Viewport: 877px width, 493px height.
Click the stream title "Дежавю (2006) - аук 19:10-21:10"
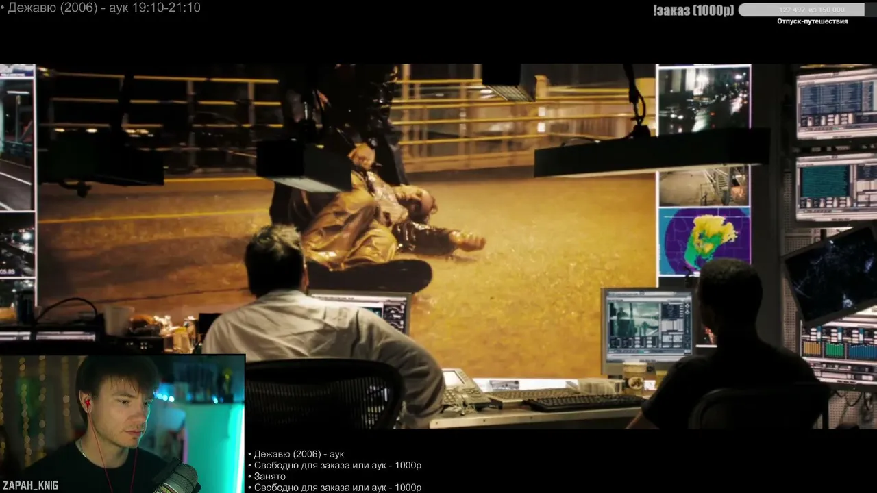(104, 8)
